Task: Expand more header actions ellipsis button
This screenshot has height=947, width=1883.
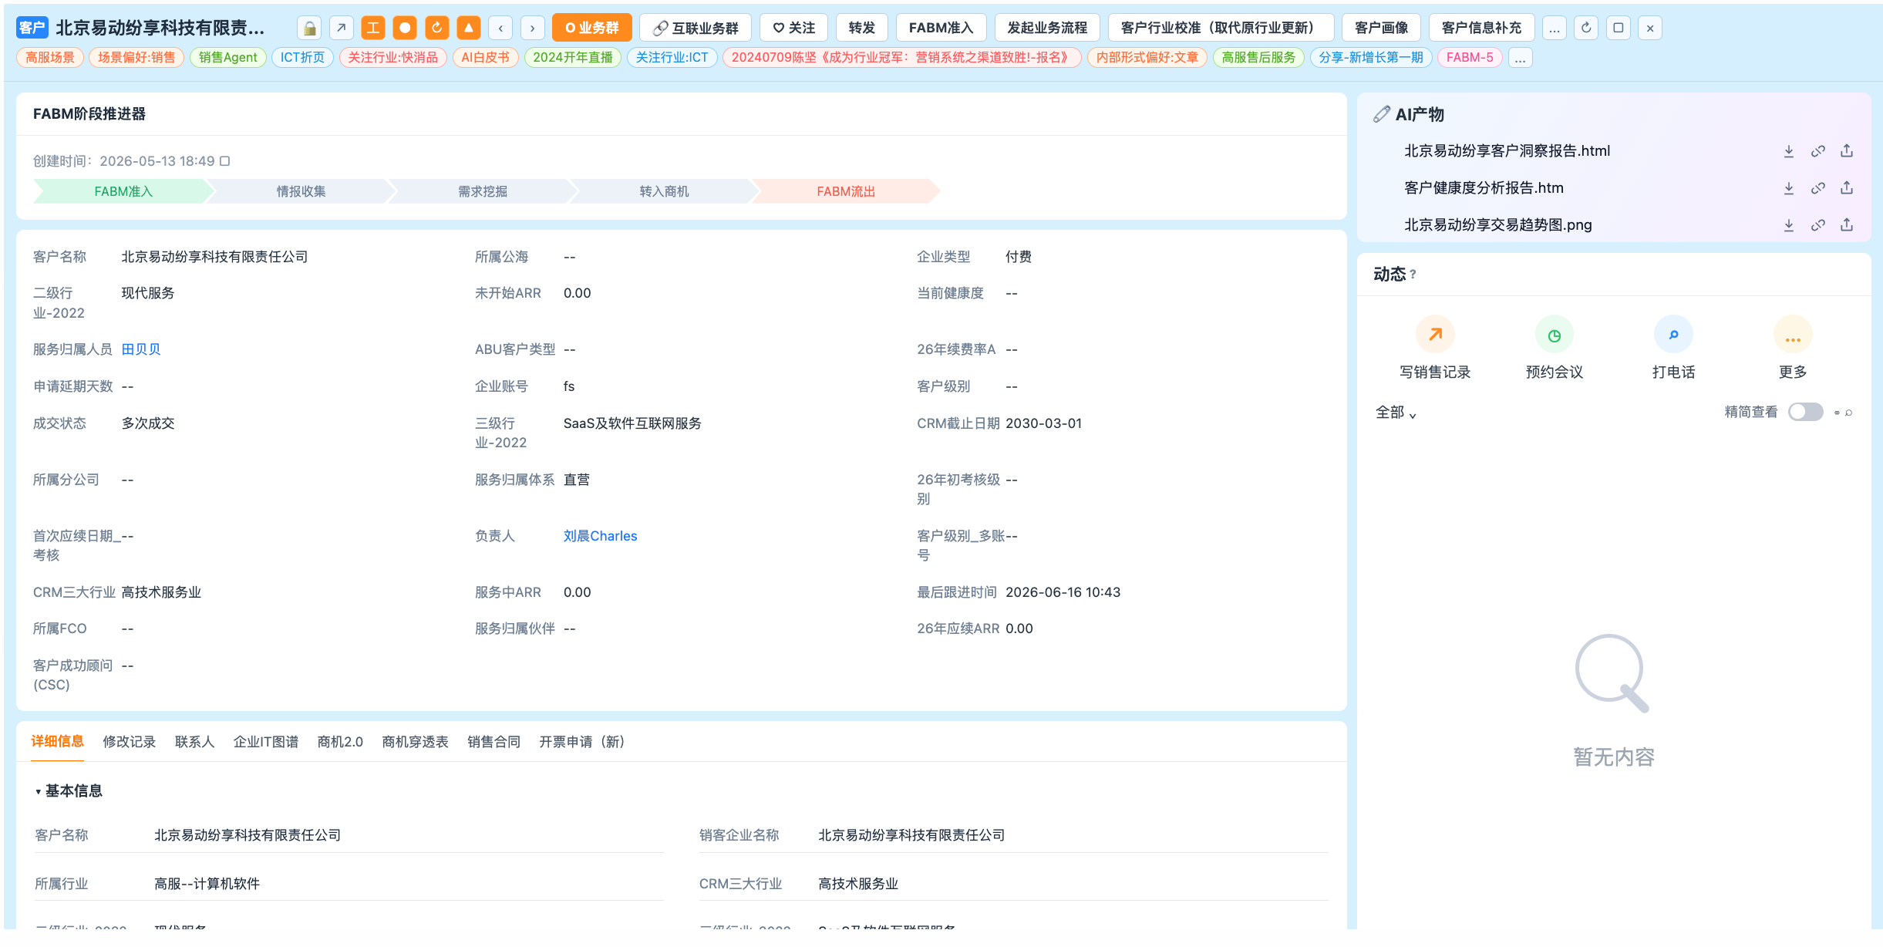Action: click(1555, 29)
